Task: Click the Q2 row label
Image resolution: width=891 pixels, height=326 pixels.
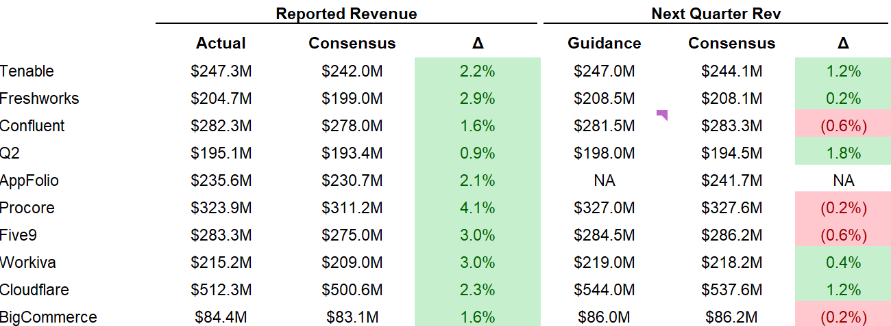Action: click(10, 153)
